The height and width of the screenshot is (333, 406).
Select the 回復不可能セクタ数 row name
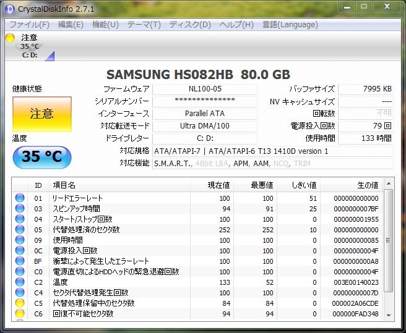tap(83, 314)
